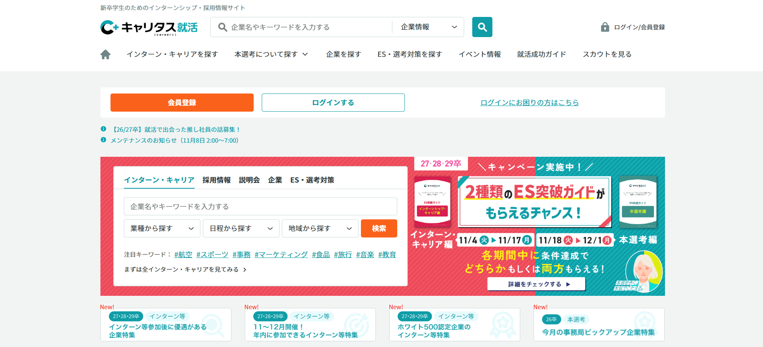Screen dimensions: 763x347
Task: Switch to the 説明会 tab
Action: point(249,180)
